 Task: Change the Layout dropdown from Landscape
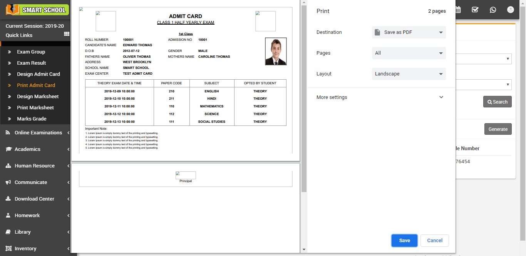409,74
